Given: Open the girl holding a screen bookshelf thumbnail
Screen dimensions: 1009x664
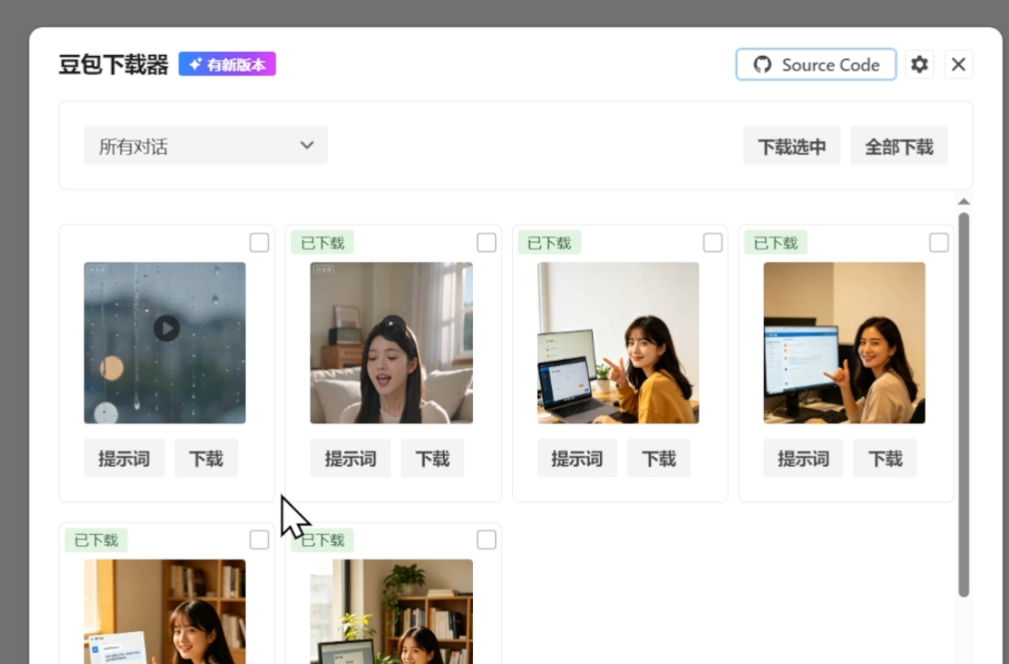Looking at the screenshot, I should point(165,612).
